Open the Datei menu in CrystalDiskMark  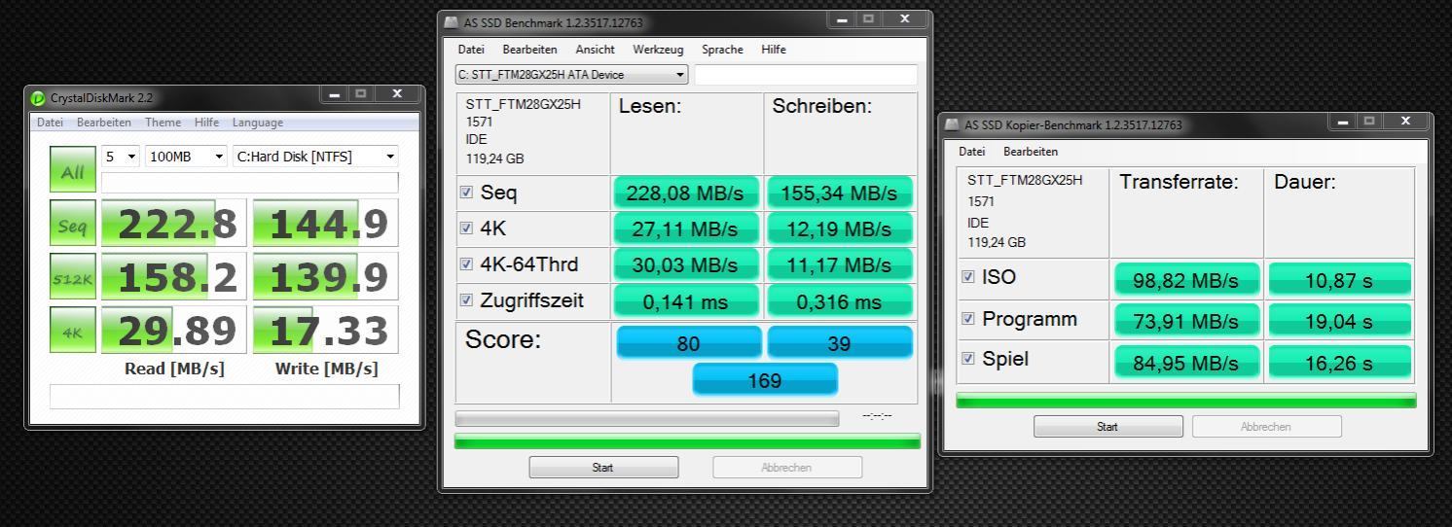click(50, 123)
